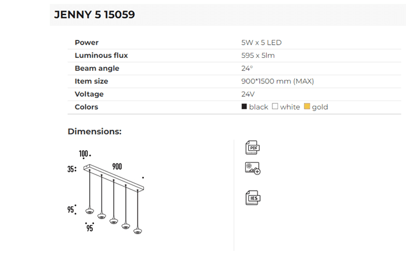Image resolution: width=406 pixels, height=270 pixels.
Task: Select the Luminous flux label
Action: tap(101, 56)
